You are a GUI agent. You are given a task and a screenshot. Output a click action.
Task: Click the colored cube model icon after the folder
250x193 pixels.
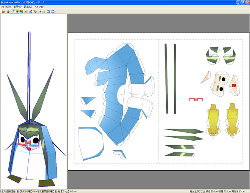click(8, 12)
